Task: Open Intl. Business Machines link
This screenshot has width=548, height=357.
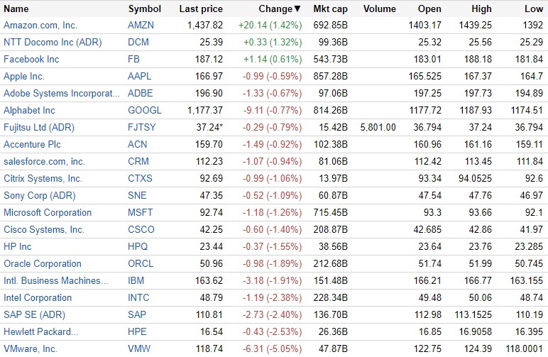Action: pos(50,280)
